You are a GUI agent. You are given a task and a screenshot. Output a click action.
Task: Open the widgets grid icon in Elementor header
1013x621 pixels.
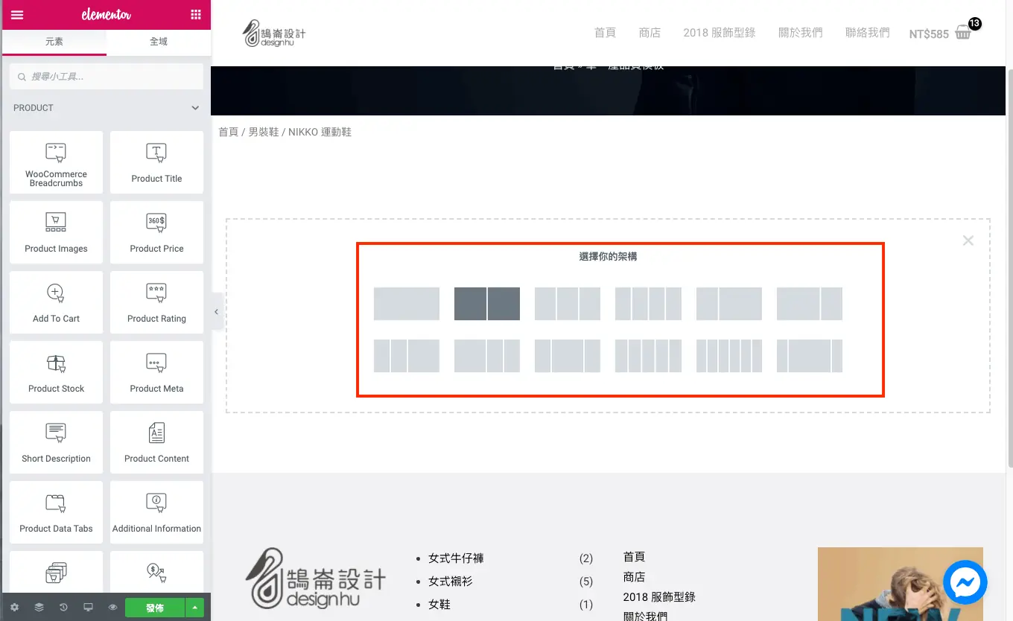tap(196, 15)
